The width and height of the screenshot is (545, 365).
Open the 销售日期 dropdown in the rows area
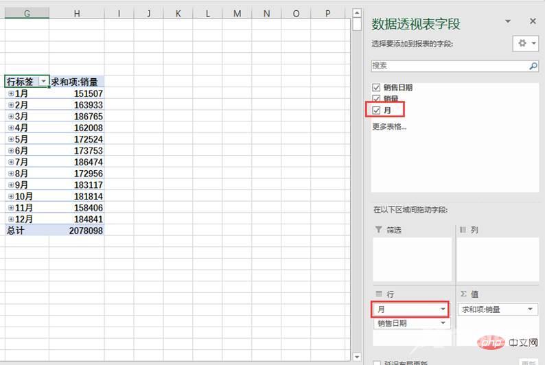pos(443,323)
